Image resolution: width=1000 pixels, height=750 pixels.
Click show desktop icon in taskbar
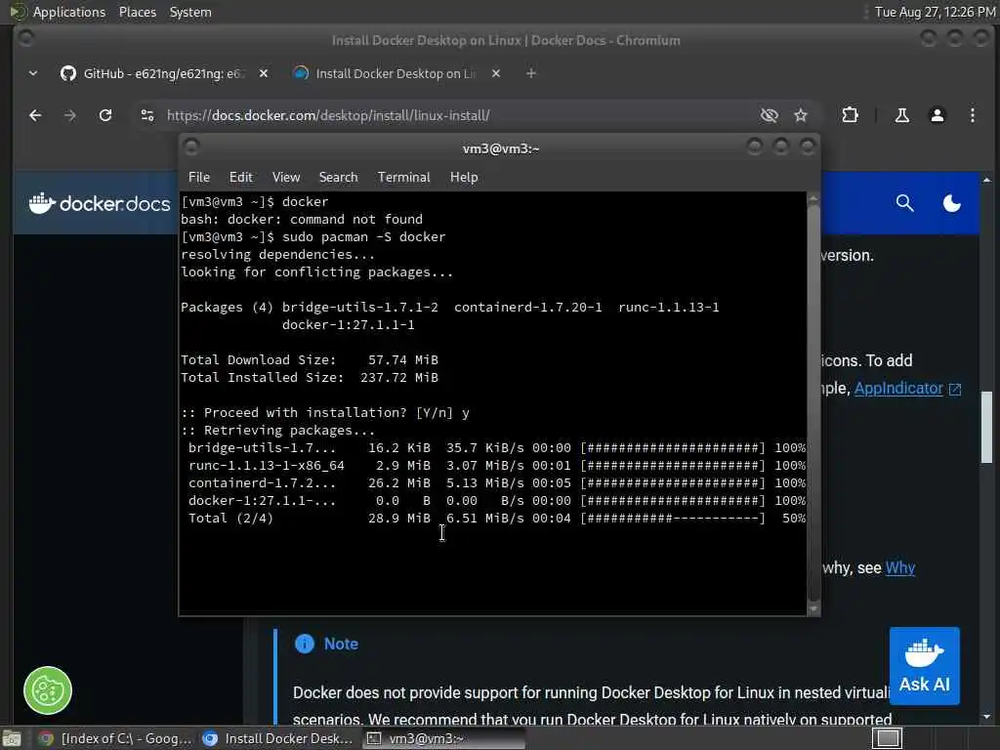point(12,738)
